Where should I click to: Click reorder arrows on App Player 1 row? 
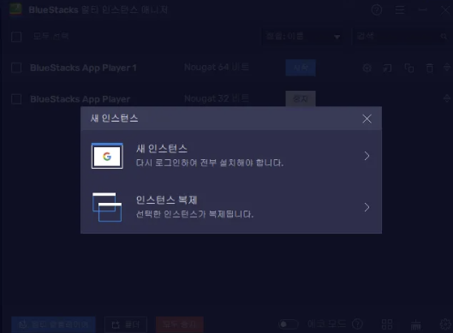coord(447,68)
